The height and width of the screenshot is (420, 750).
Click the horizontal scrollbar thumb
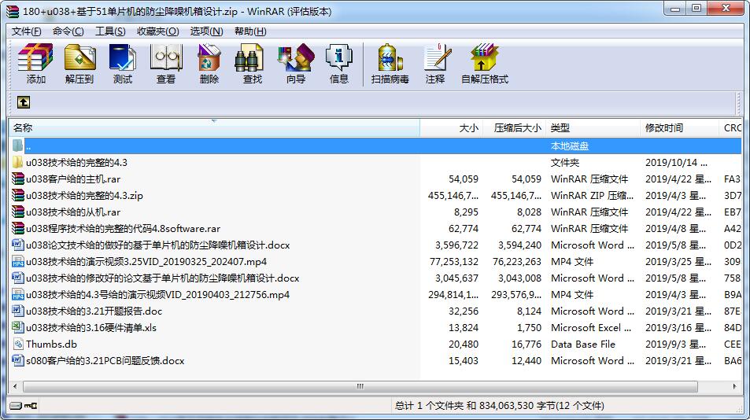(x=360, y=386)
